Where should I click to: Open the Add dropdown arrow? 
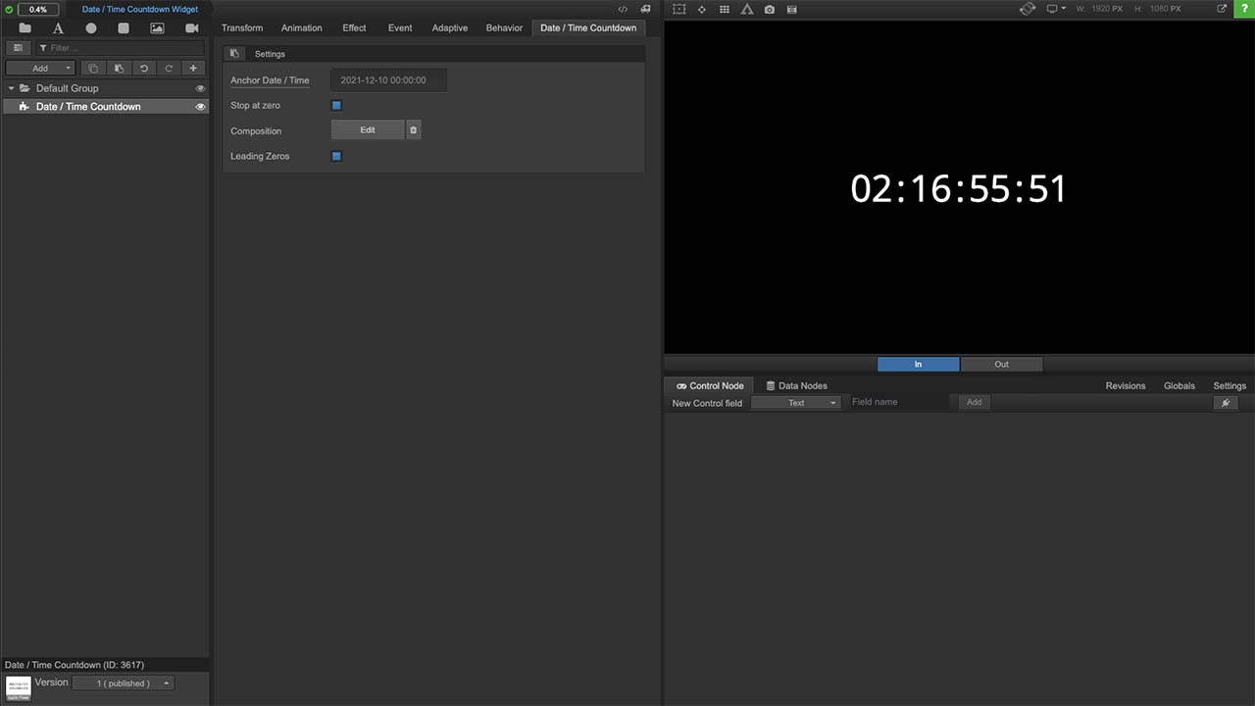(68, 69)
